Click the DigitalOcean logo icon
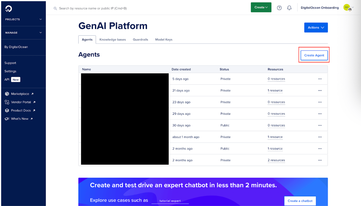This screenshot has height=206, width=361. pyautogui.click(x=9, y=9)
